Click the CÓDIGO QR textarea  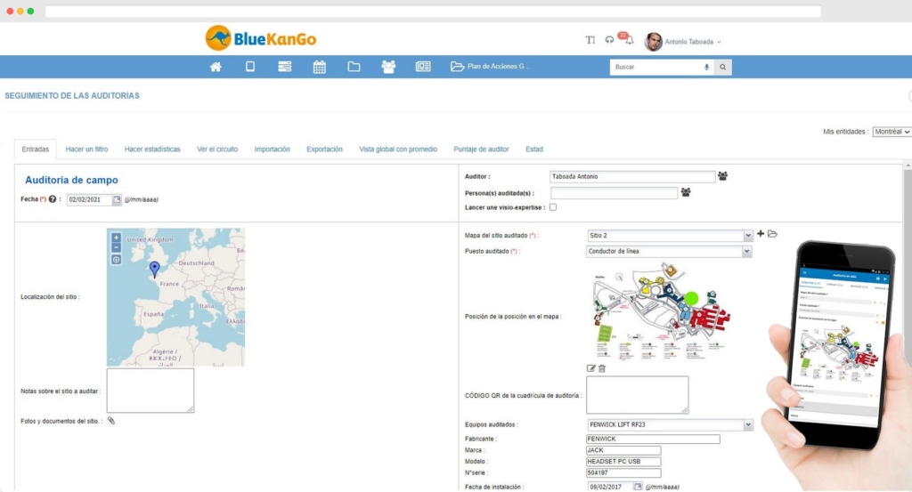[x=638, y=395]
